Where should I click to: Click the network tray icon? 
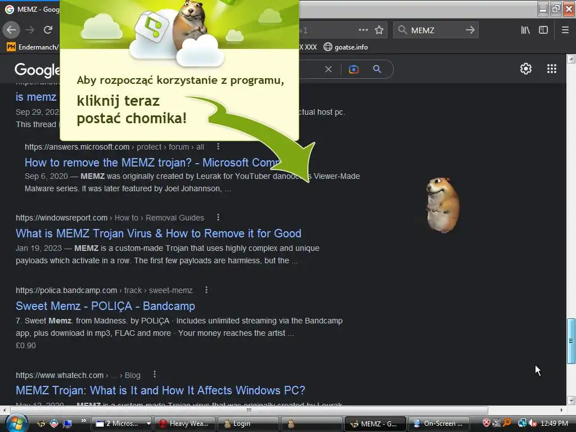pos(523,423)
